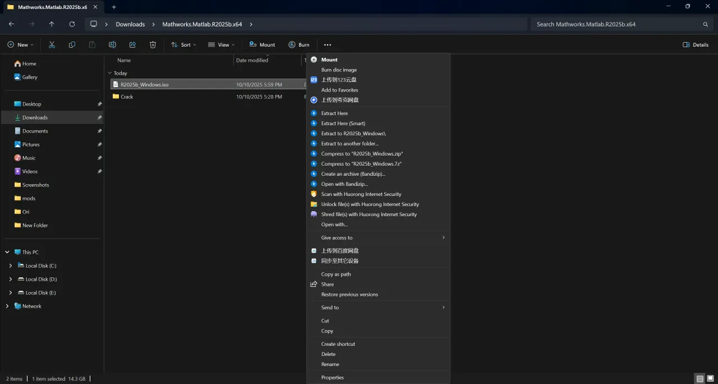Click the Downloads breadcrumb segment
Image resolution: width=718 pixels, height=384 pixels.
tap(130, 24)
